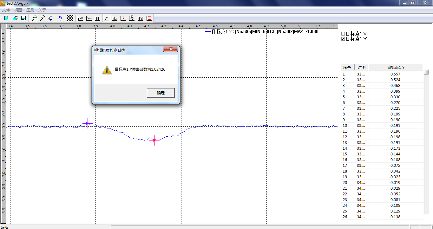The height and width of the screenshot is (229, 433).
Task: Select table value 0.557 in row 1
Action: click(x=395, y=74)
